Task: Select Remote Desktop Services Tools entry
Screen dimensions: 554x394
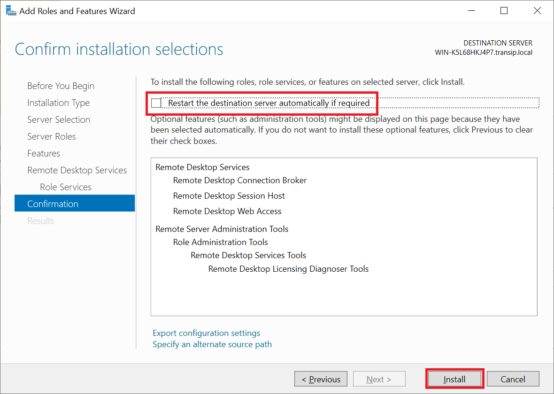Action: tap(248, 255)
